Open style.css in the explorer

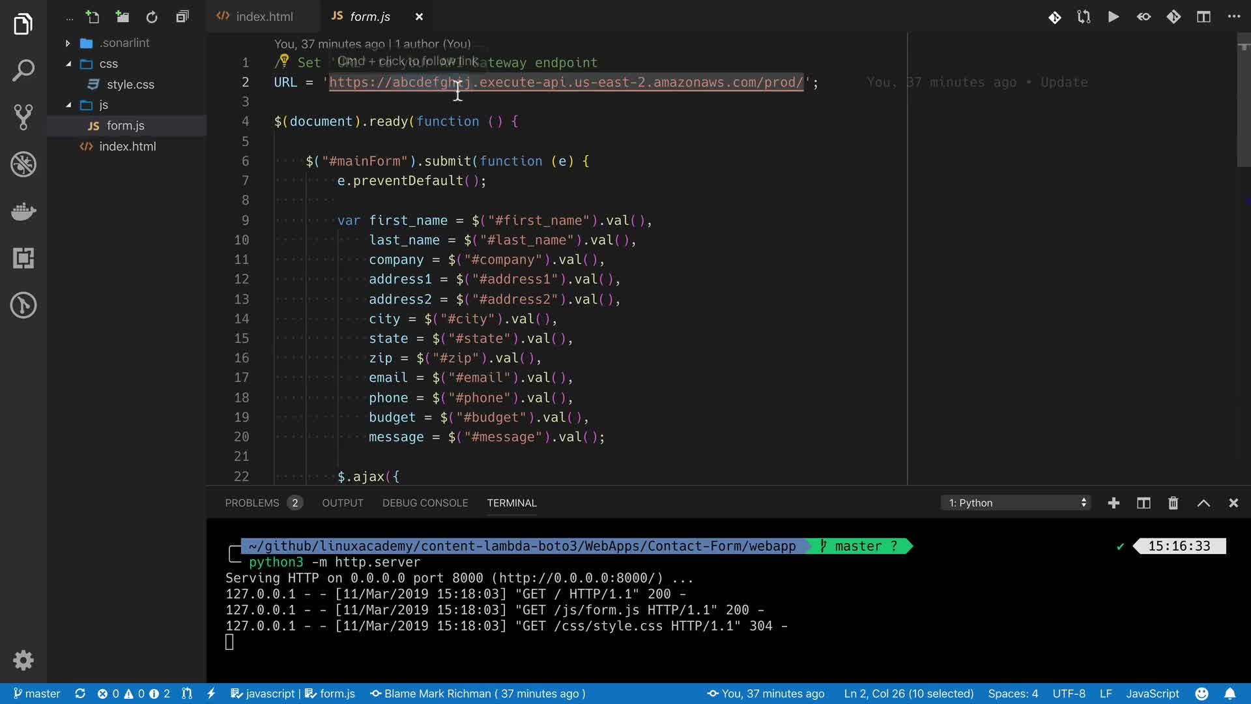coord(130,85)
